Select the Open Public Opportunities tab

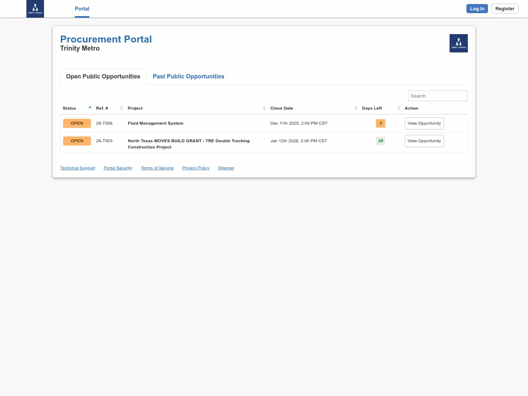click(x=103, y=76)
